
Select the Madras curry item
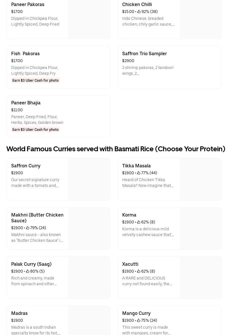58,320
